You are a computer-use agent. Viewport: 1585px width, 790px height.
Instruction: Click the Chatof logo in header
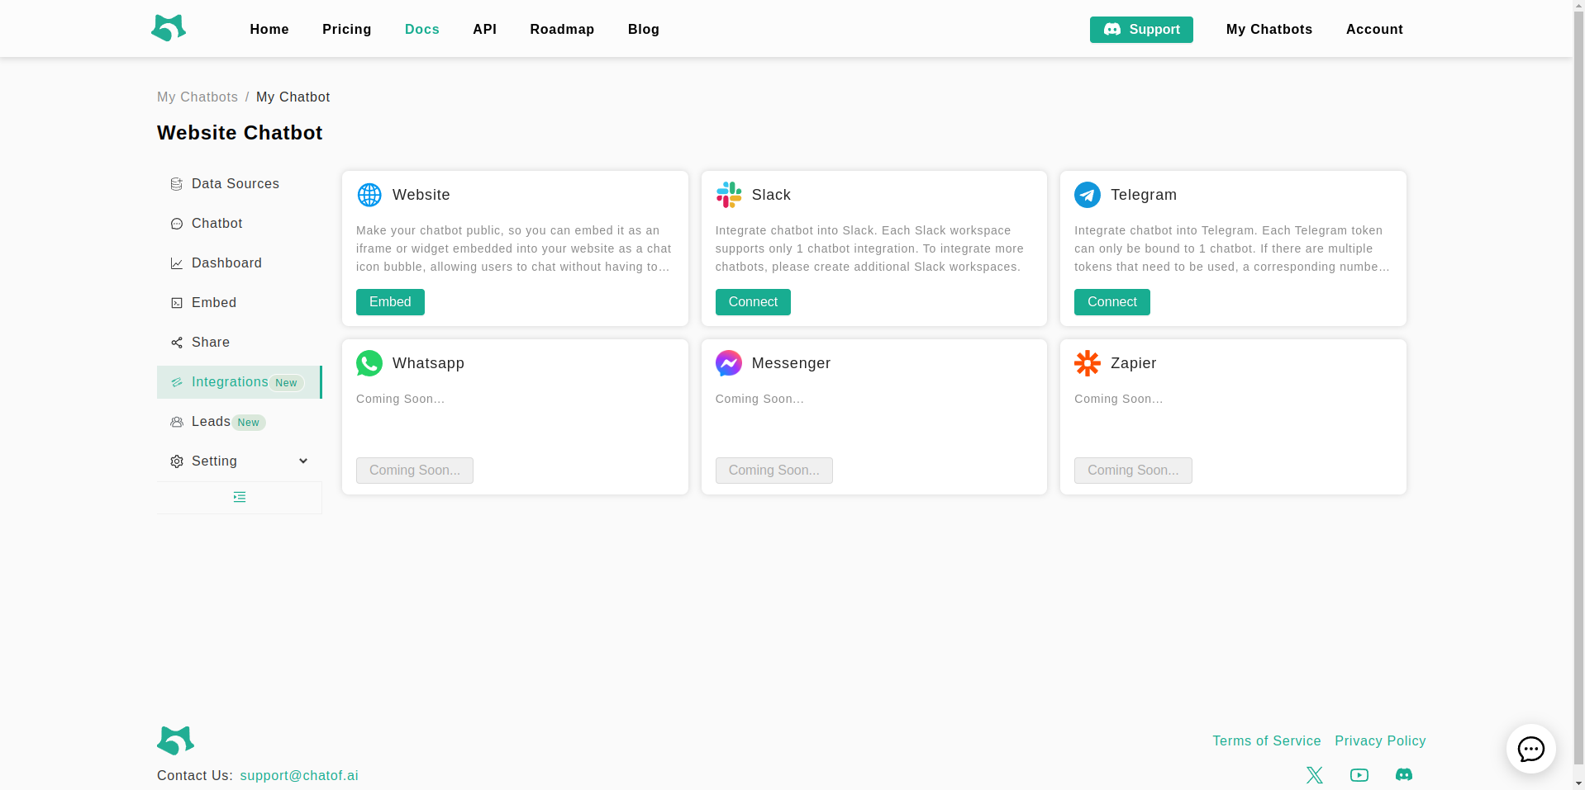pyautogui.click(x=169, y=28)
